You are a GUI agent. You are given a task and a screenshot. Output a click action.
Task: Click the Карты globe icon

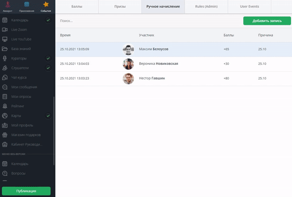(x=5, y=116)
